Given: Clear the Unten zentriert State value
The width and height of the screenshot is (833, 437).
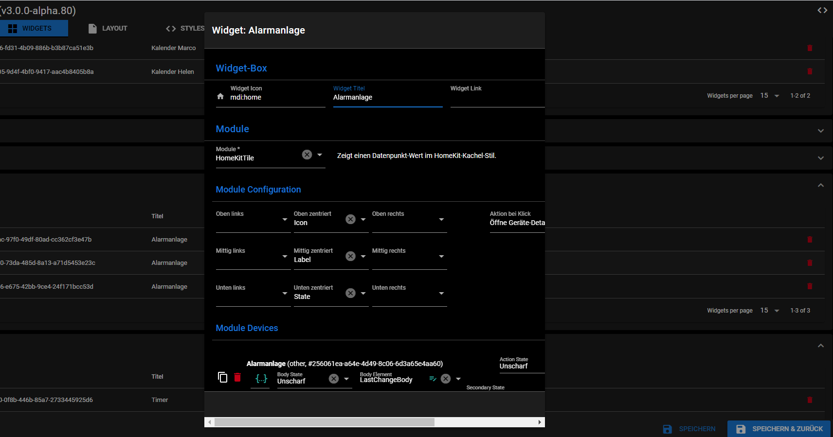Looking at the screenshot, I should pyautogui.click(x=350, y=293).
